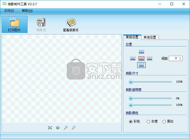Screen dimensions: 190x139
Task: Switch to the 常规设置 tab
Action: click(x=132, y=37)
